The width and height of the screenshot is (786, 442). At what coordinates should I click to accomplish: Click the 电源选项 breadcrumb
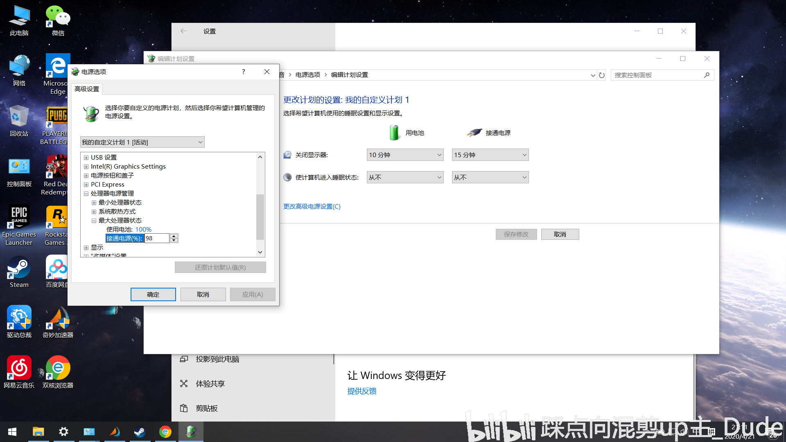(308, 75)
